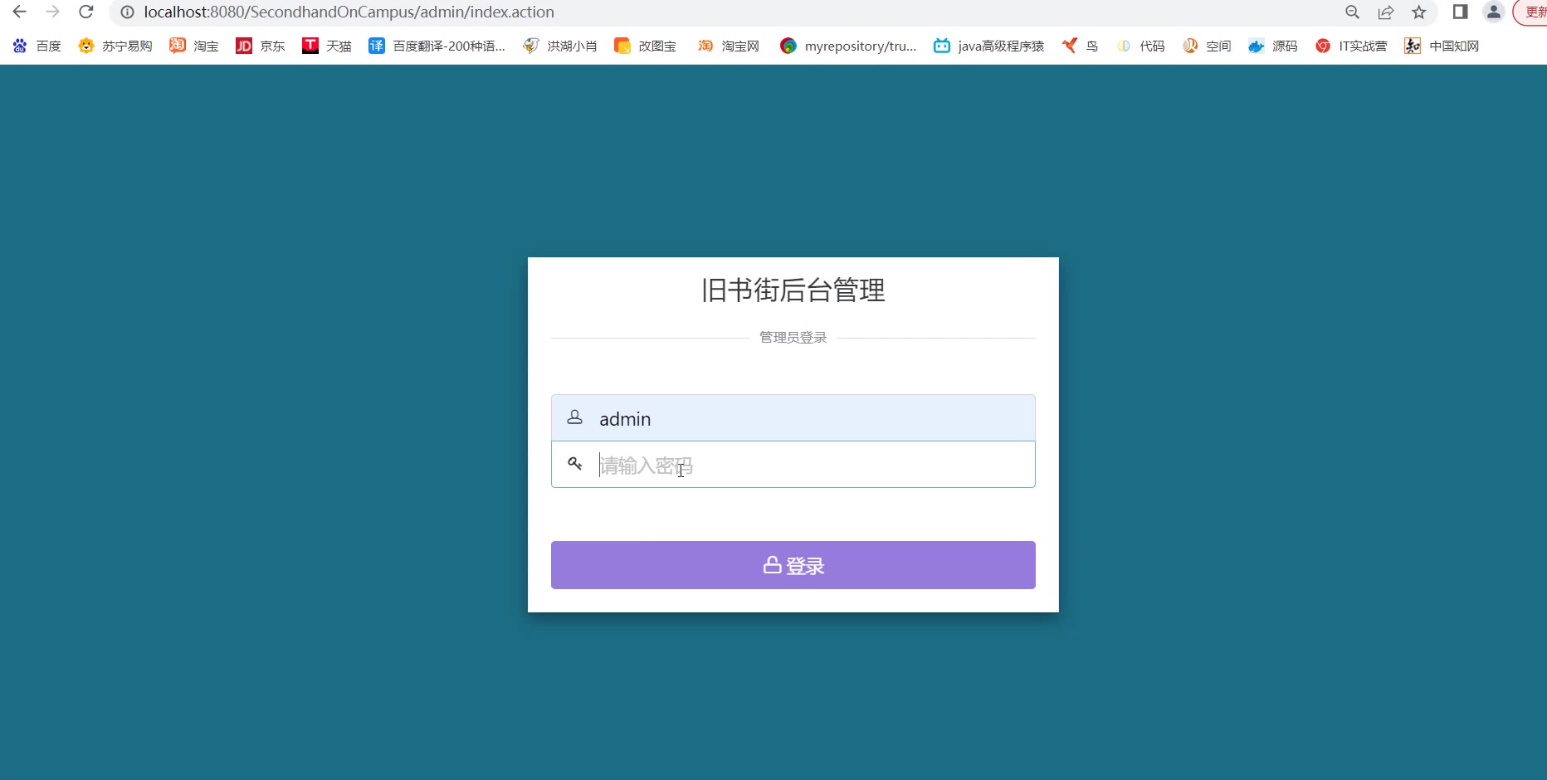Click the user icon in the username field
Image resolution: width=1547 pixels, height=780 pixels.
click(x=574, y=417)
